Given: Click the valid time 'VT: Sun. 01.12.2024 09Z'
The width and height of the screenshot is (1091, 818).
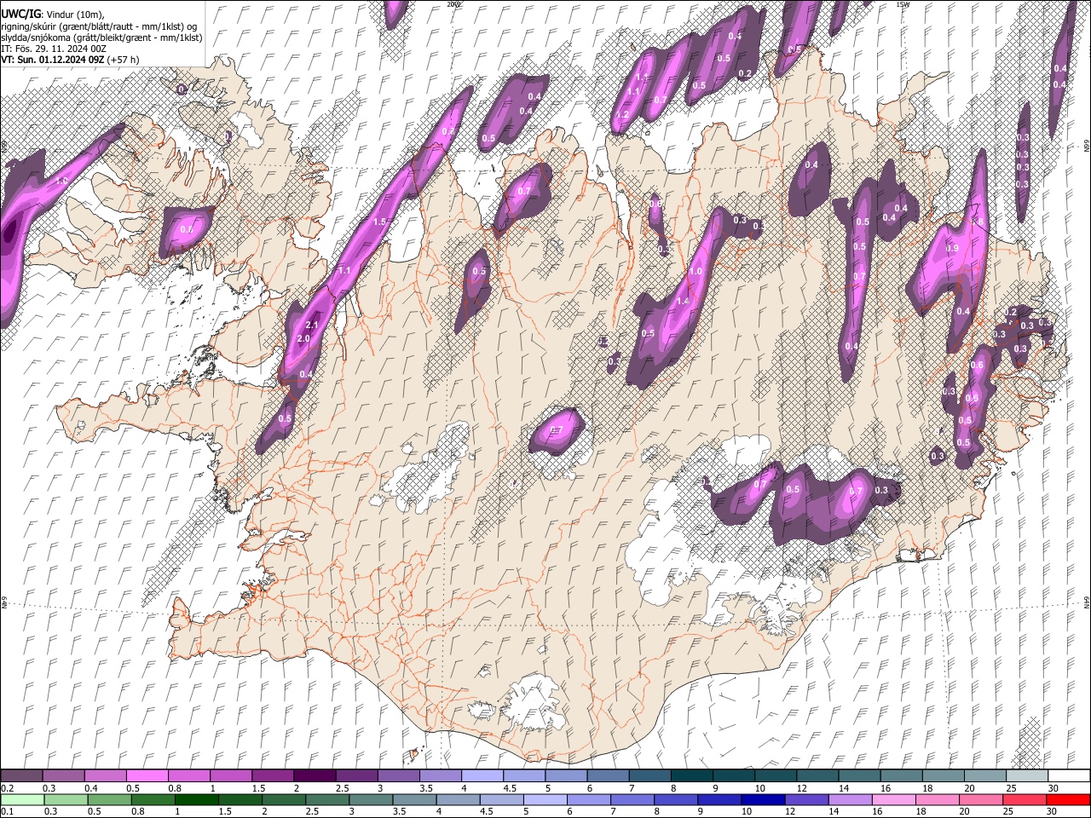Looking at the screenshot, I should pyautogui.click(x=52, y=60).
